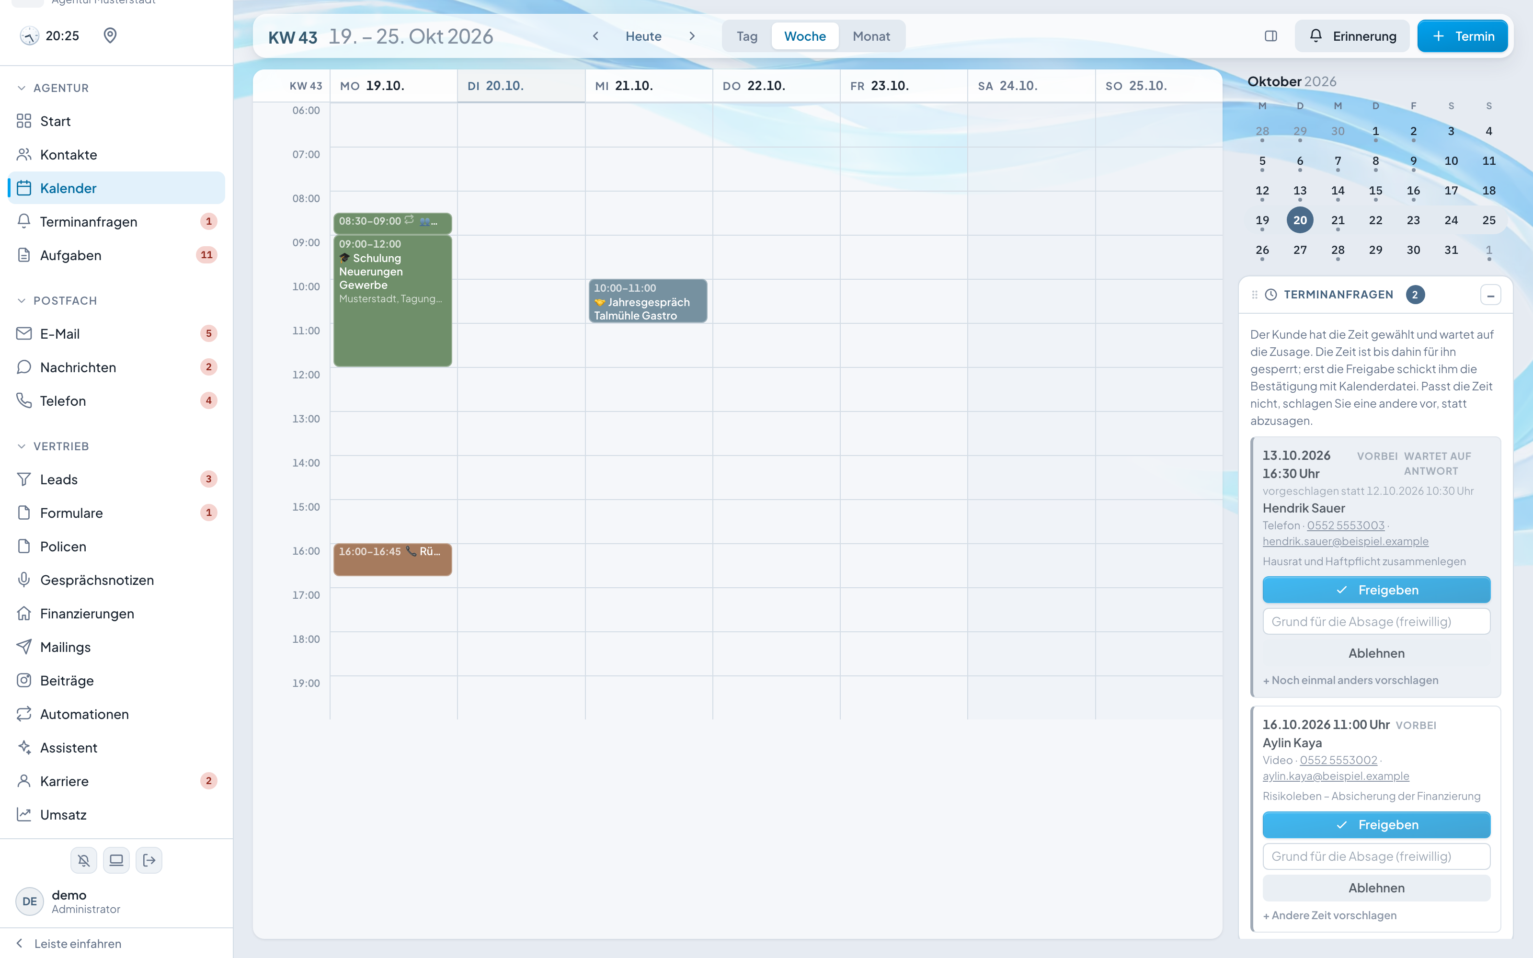Click the laptop display icon
The image size is (1533, 958).
116,860
